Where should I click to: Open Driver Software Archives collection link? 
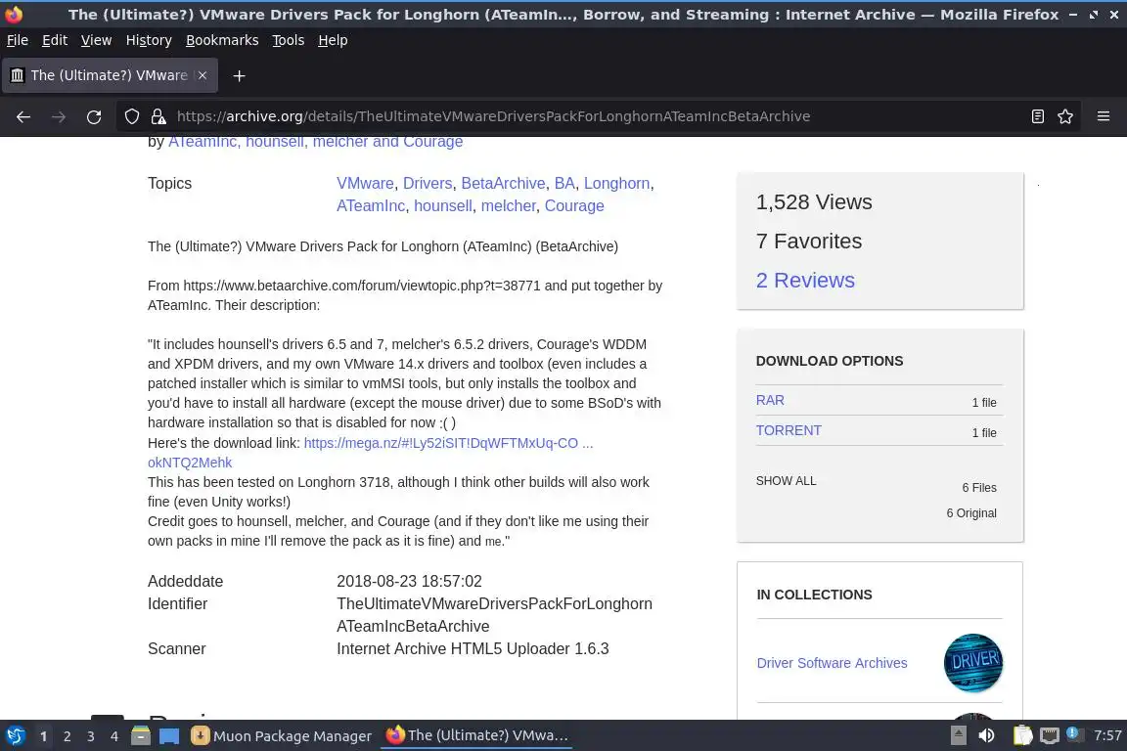coord(832,663)
